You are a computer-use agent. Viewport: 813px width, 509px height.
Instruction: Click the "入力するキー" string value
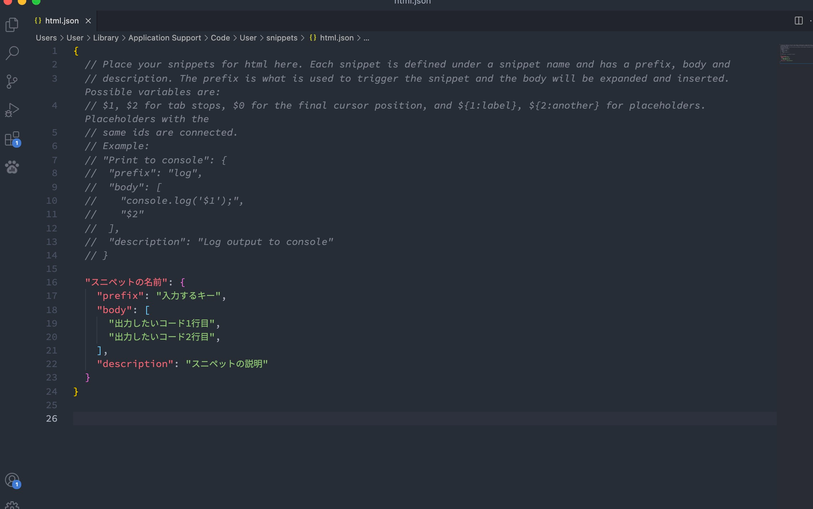tap(189, 296)
